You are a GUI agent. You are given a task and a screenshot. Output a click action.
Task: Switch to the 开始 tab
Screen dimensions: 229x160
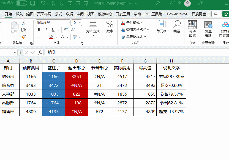tap(9, 14)
